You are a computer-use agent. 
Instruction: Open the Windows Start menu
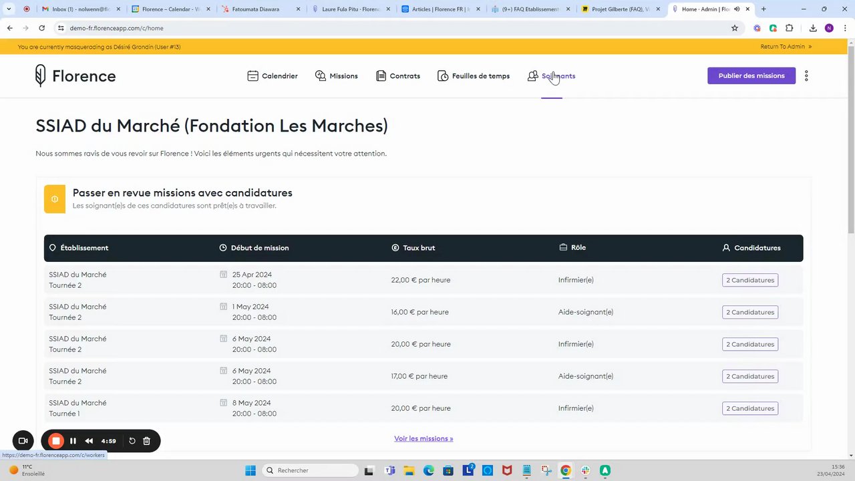[x=250, y=470]
